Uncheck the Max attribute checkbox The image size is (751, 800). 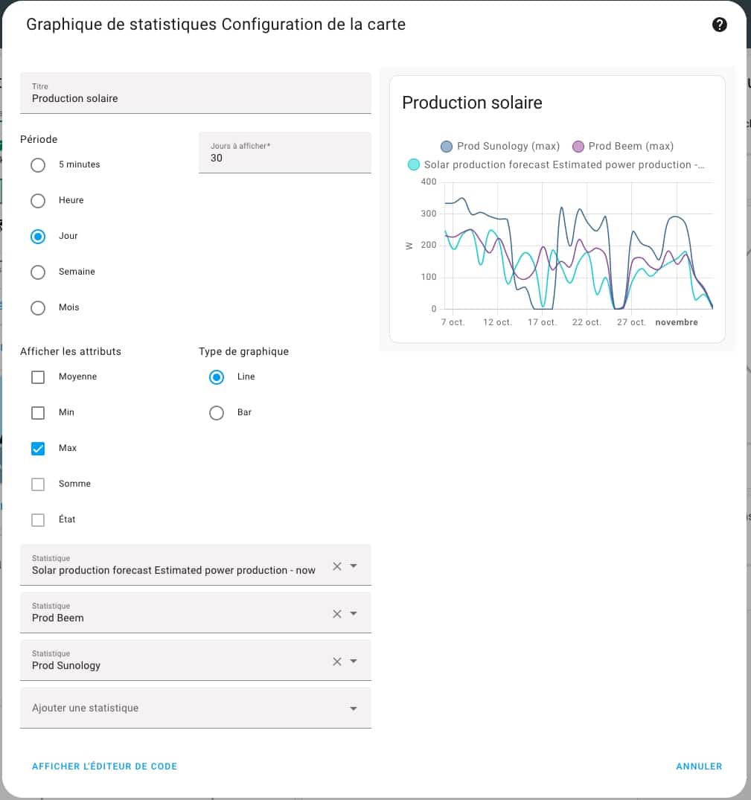pyautogui.click(x=38, y=449)
